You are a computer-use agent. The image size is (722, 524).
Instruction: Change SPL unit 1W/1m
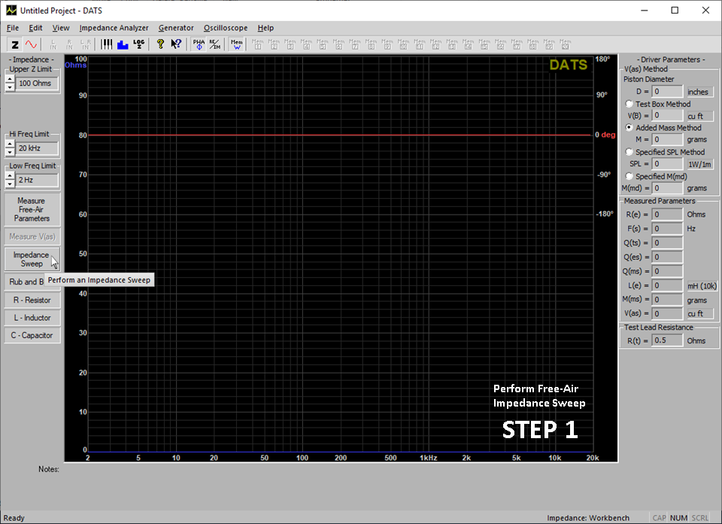pyautogui.click(x=699, y=164)
